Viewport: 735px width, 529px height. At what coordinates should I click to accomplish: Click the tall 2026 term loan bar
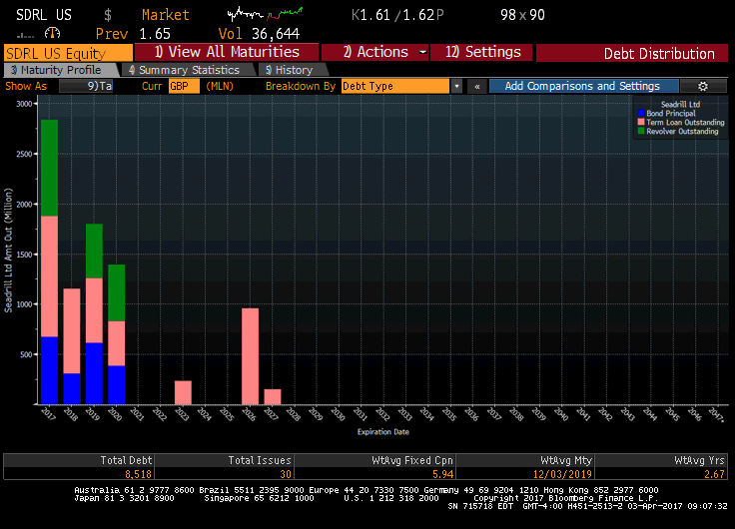(251, 356)
